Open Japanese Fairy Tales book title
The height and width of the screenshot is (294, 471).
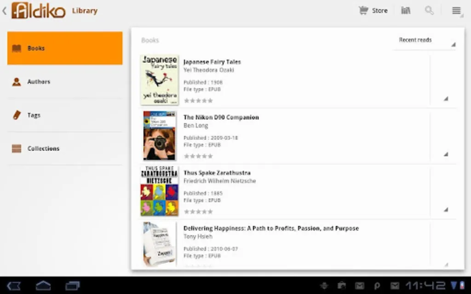212,62
